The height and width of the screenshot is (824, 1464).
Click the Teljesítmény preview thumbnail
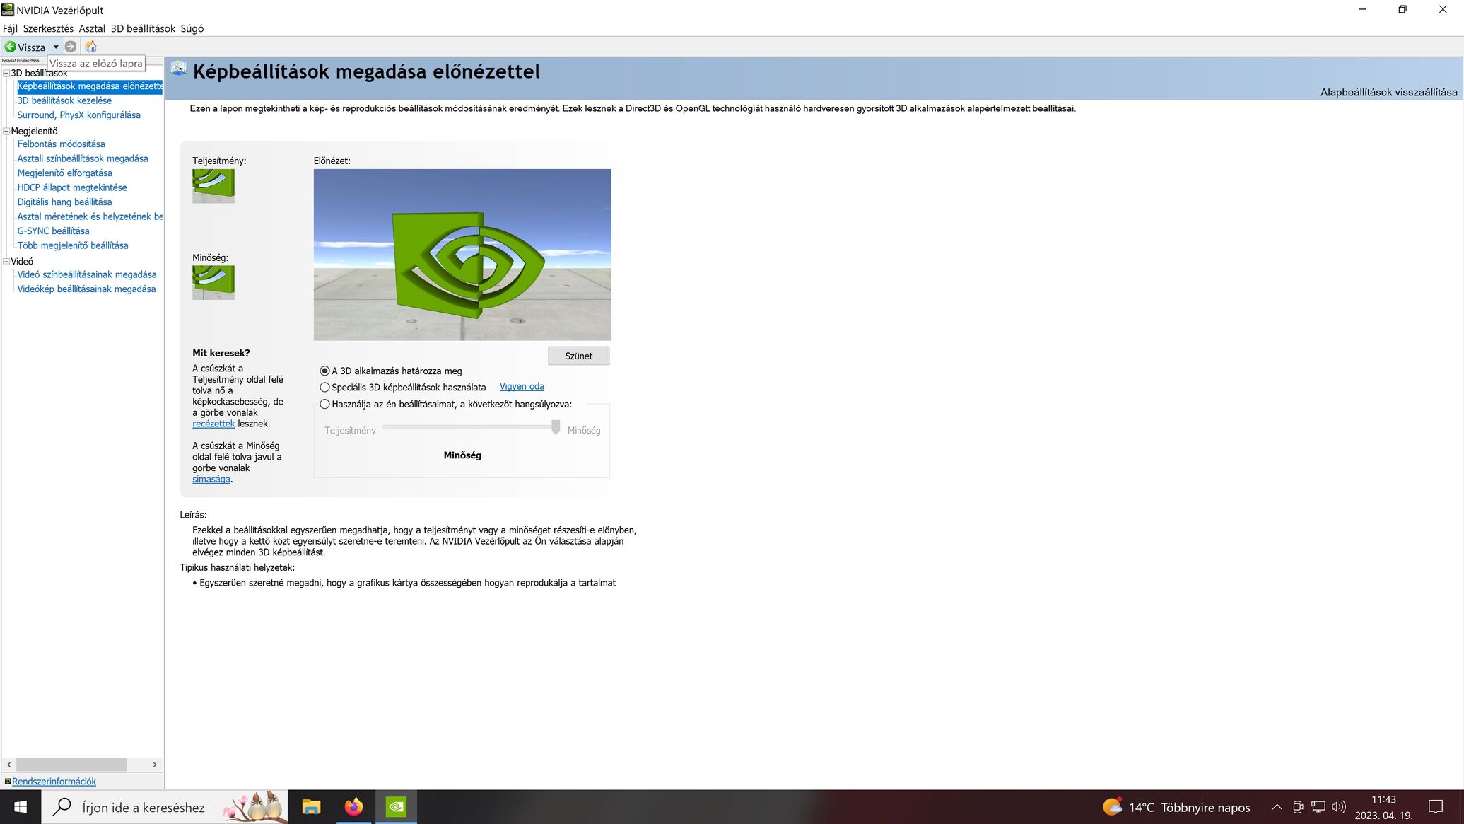[x=213, y=186]
